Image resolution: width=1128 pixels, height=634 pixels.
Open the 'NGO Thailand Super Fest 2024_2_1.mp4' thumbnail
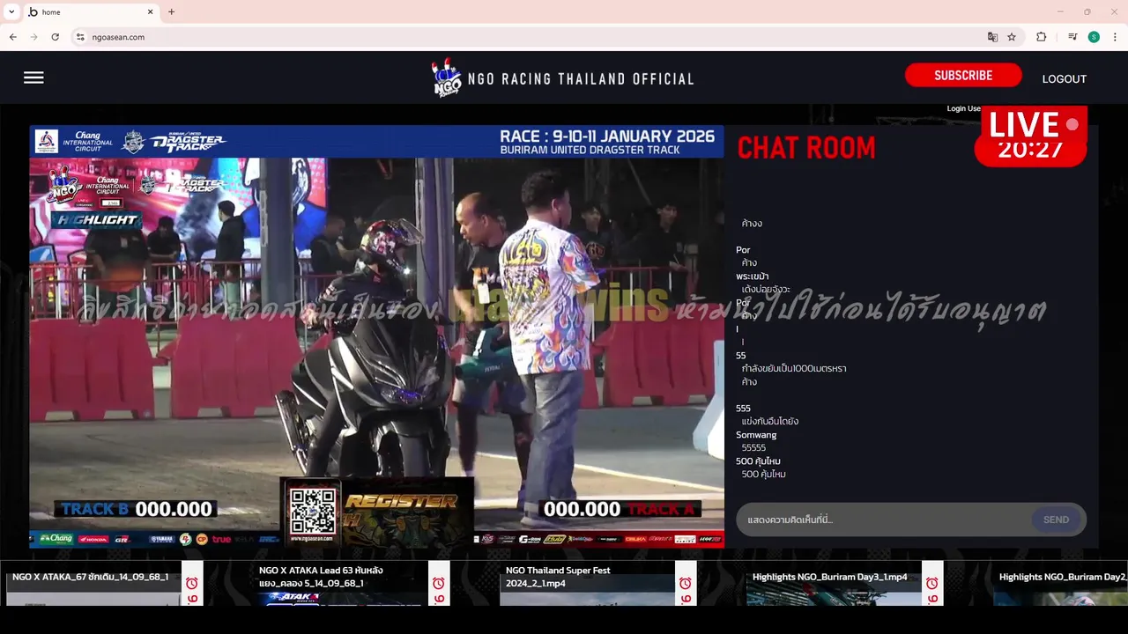585,584
